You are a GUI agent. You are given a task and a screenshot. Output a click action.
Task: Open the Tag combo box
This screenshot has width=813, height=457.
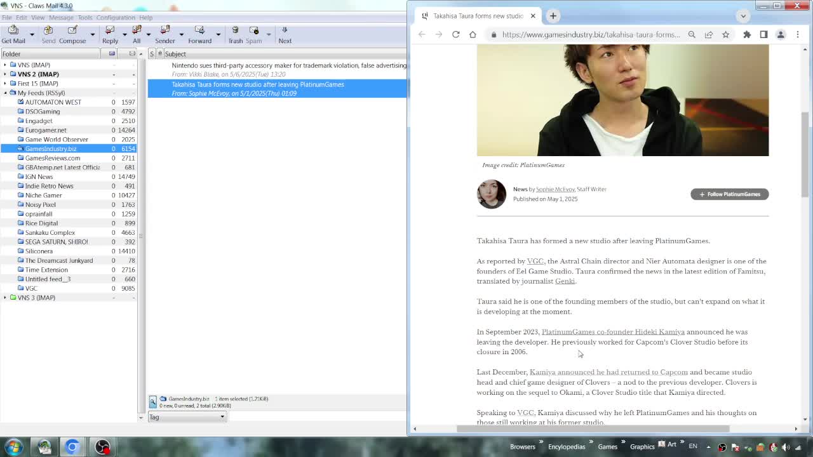[187, 417]
